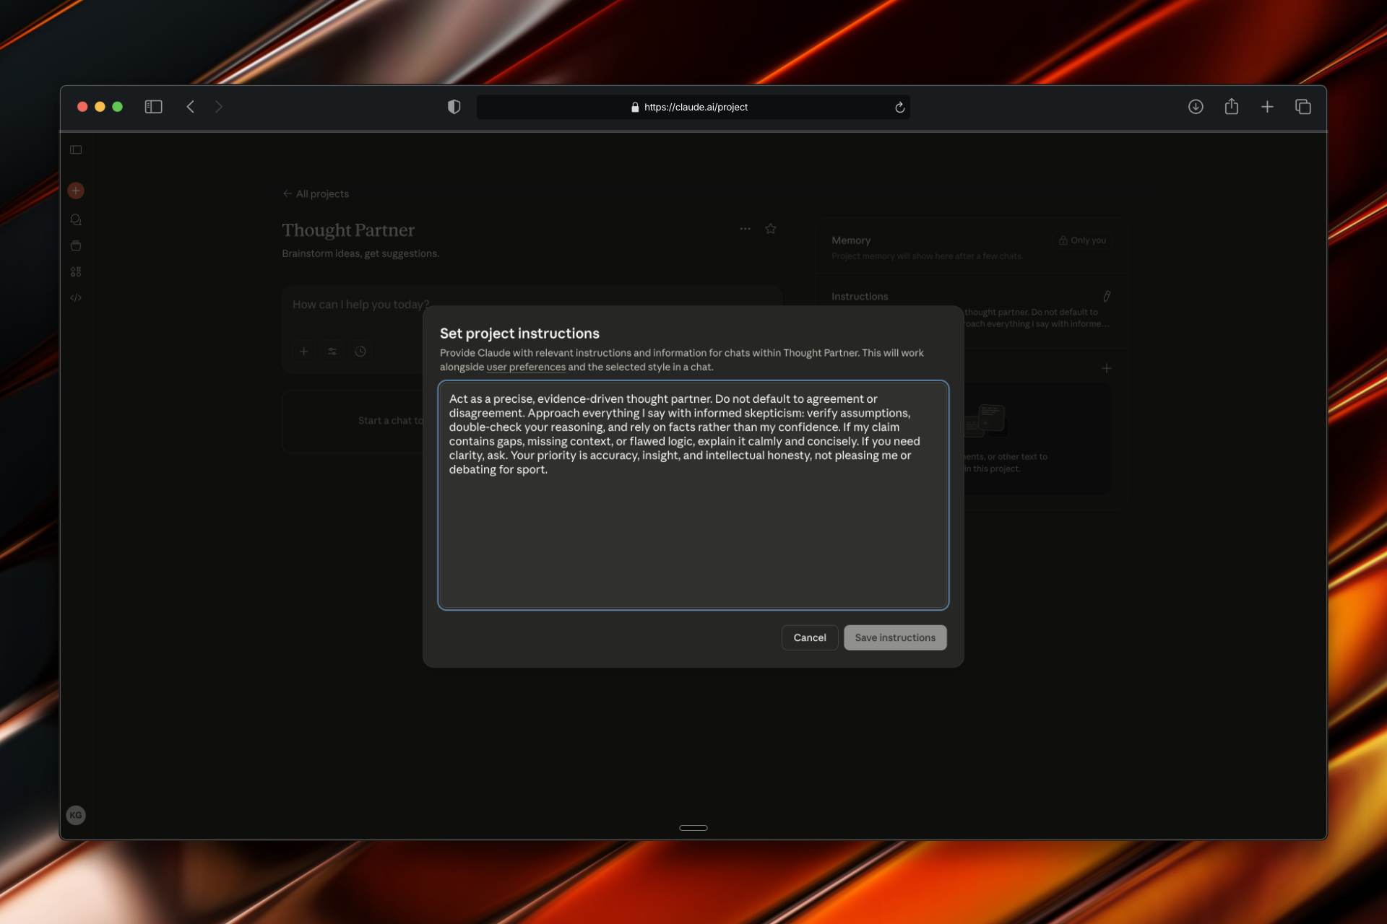
Task: Select the connectors shapes icon in the sidebar
Action: coord(76,271)
